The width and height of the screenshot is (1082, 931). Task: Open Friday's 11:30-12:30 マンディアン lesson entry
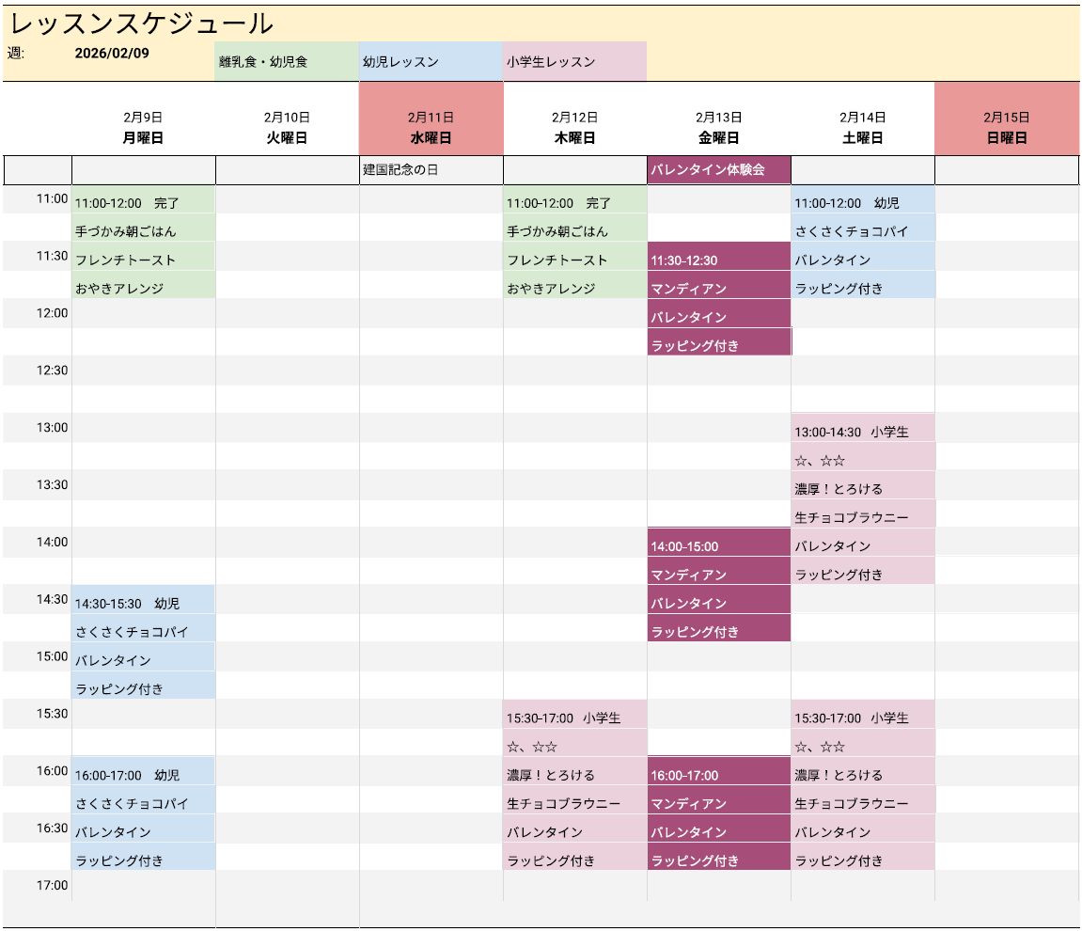(x=718, y=260)
